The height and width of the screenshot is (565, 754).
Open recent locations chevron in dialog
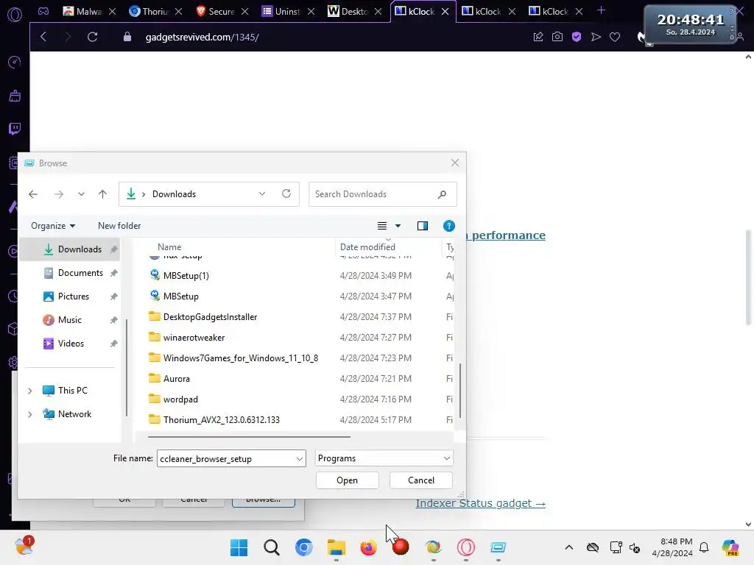(81, 194)
